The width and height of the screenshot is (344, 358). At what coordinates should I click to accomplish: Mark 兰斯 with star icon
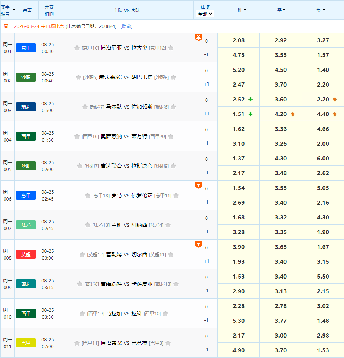click(88, 225)
